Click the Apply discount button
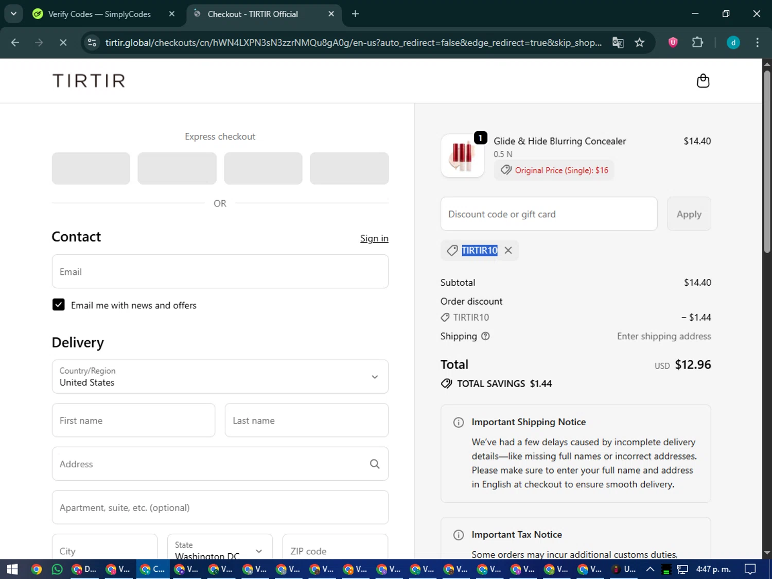This screenshot has width=772, height=579. point(689,214)
